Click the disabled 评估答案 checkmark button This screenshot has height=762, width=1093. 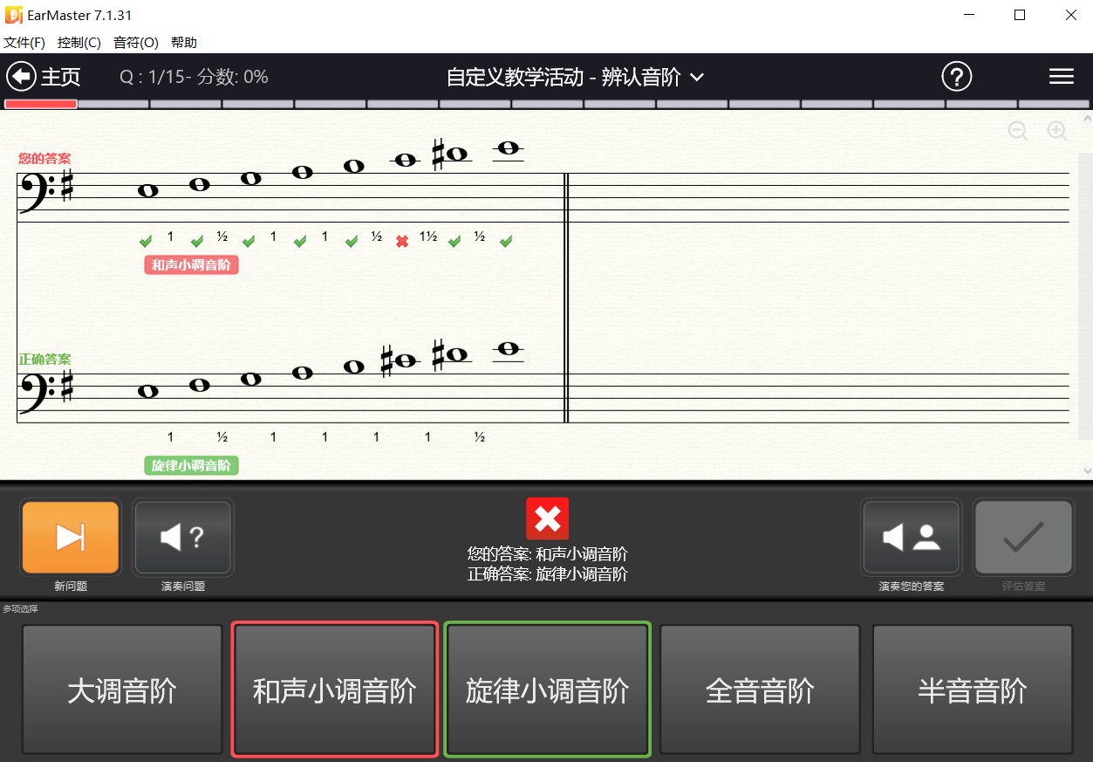(1022, 537)
